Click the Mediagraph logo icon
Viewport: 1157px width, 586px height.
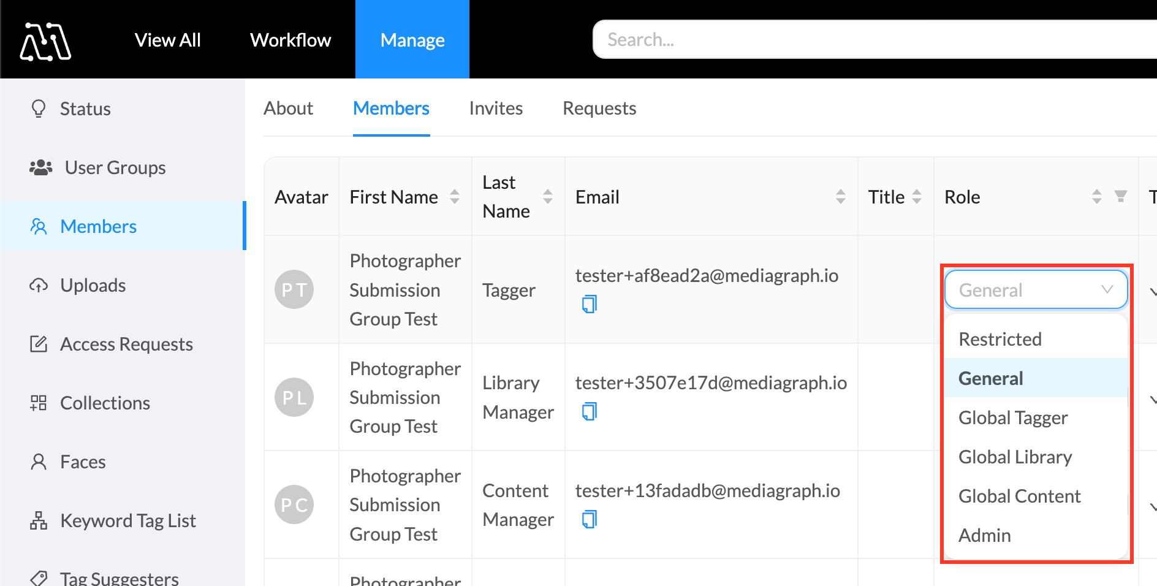pos(45,41)
